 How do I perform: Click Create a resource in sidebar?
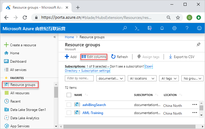tap(20, 45)
